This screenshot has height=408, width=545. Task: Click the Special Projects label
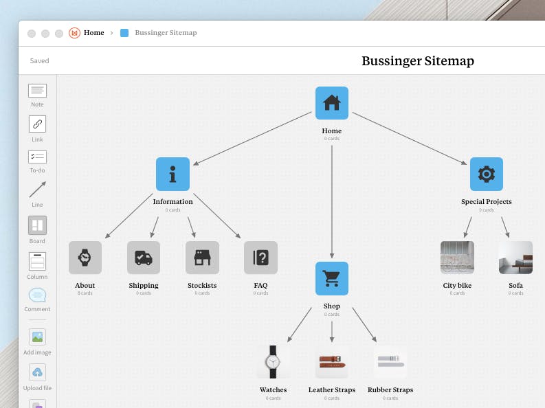[x=487, y=202]
